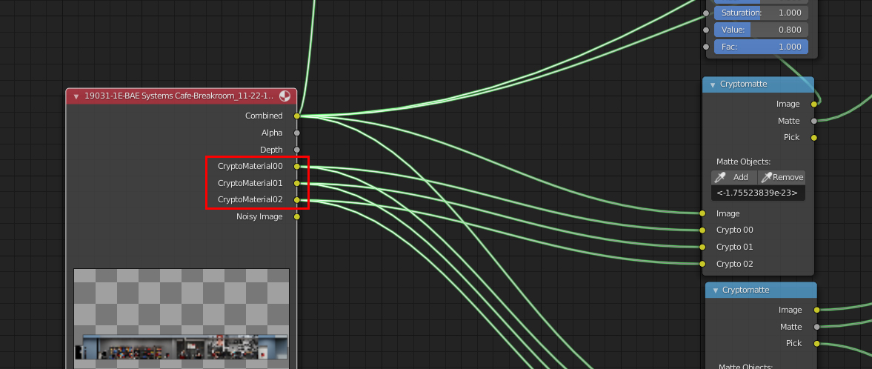Click the Remove eyedropper icon in Cryptomatte
The height and width of the screenshot is (369, 872).
(766, 177)
